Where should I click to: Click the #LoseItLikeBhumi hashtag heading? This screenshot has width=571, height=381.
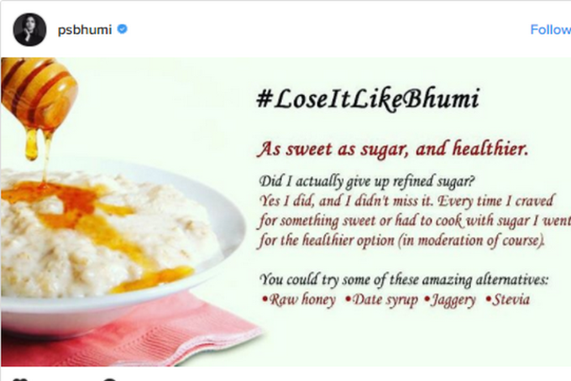point(368,99)
